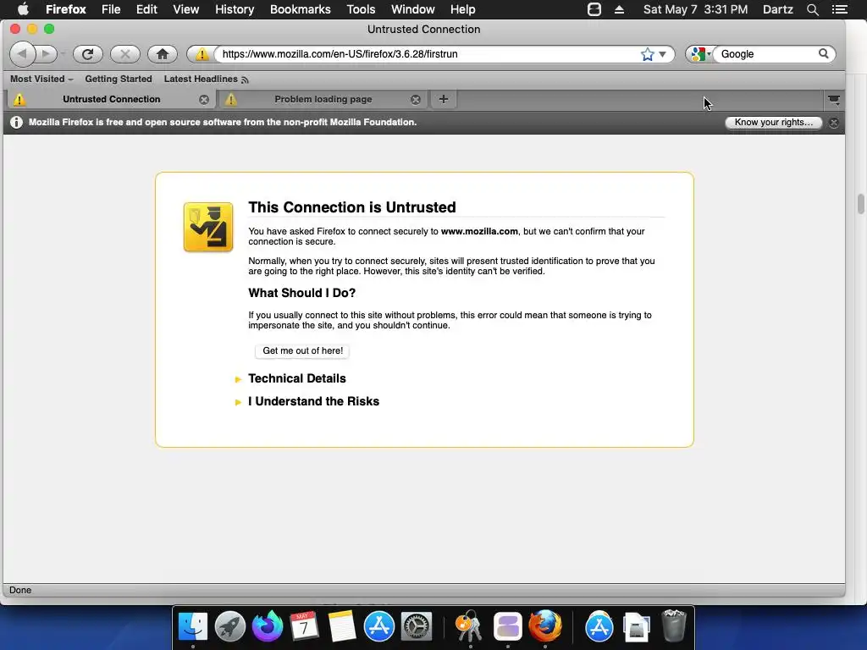Click the address bar URL field
Viewport: 867px width, 650px height.
click(x=428, y=54)
